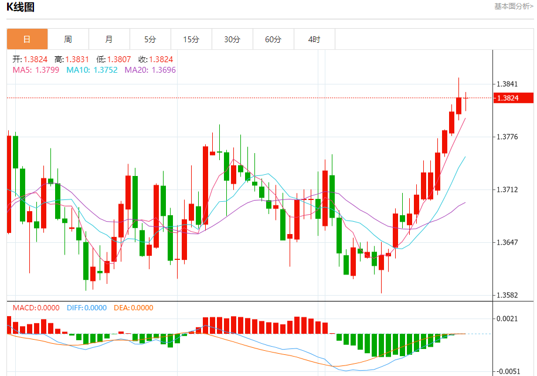Click the 1.3712 price axis label
The width and height of the screenshot is (537, 376).
507,189
